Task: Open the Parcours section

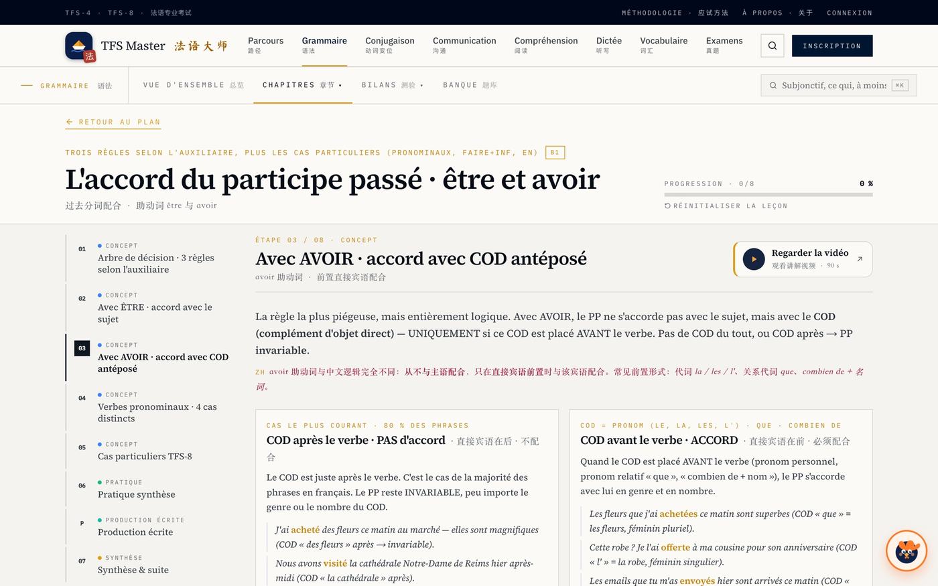Action: click(x=265, y=46)
